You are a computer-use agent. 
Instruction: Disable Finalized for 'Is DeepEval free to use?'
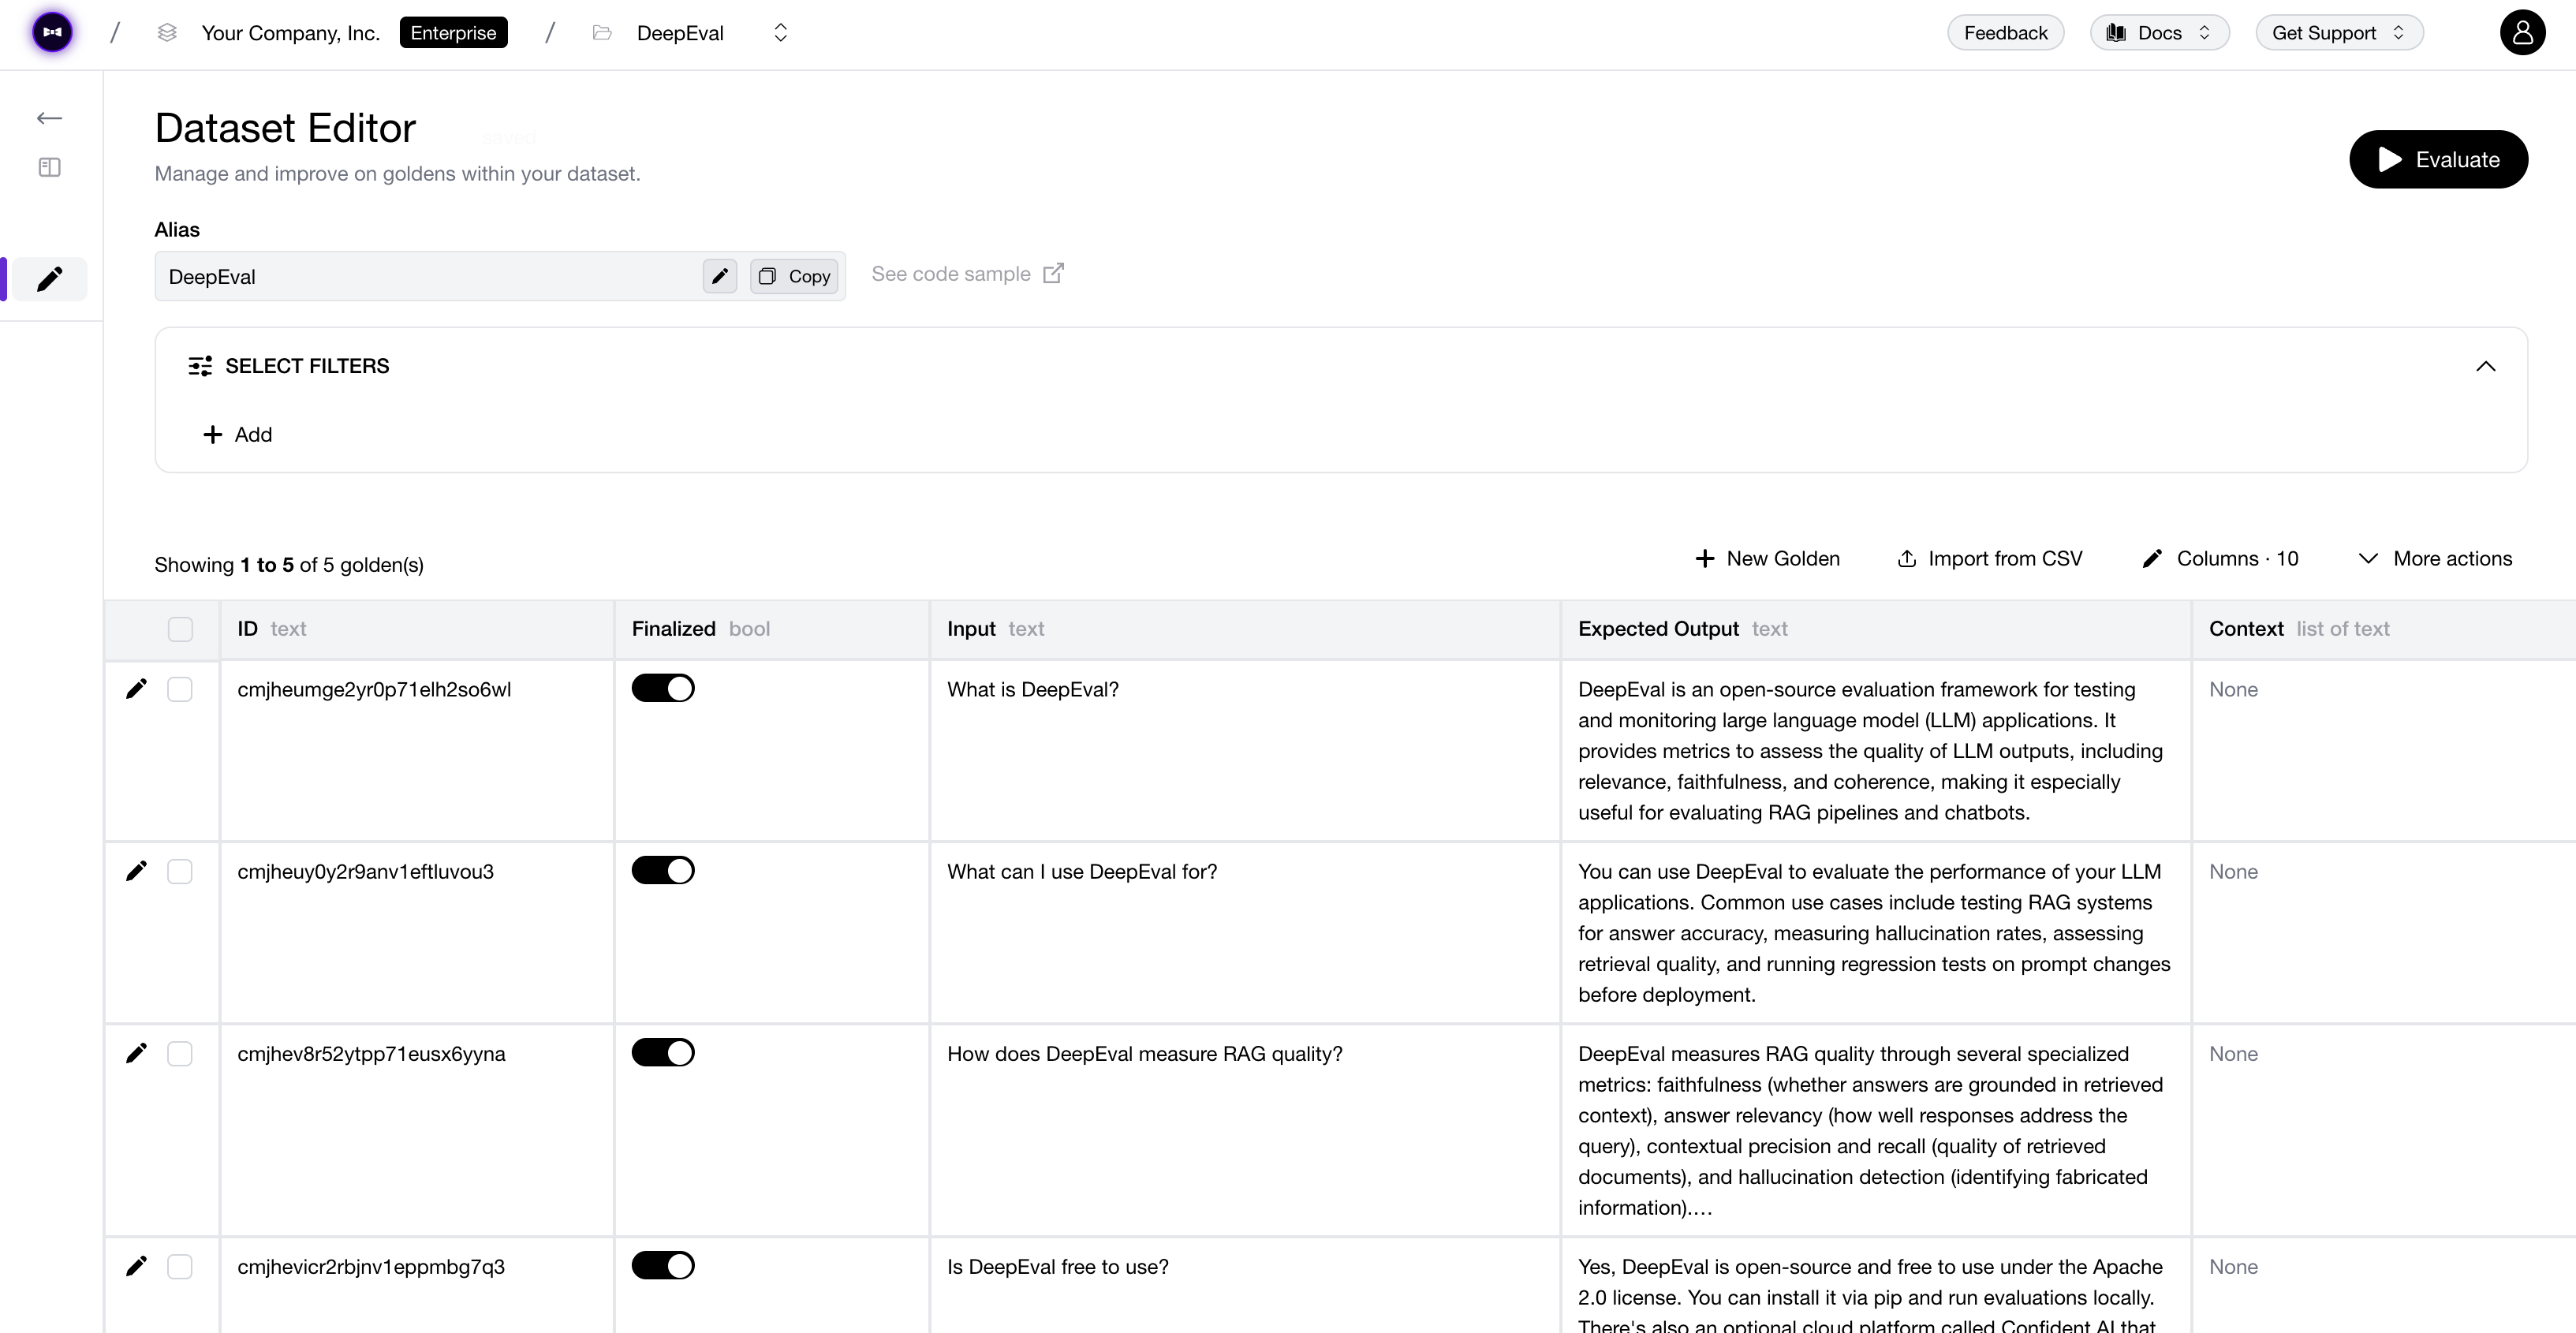[663, 1265]
